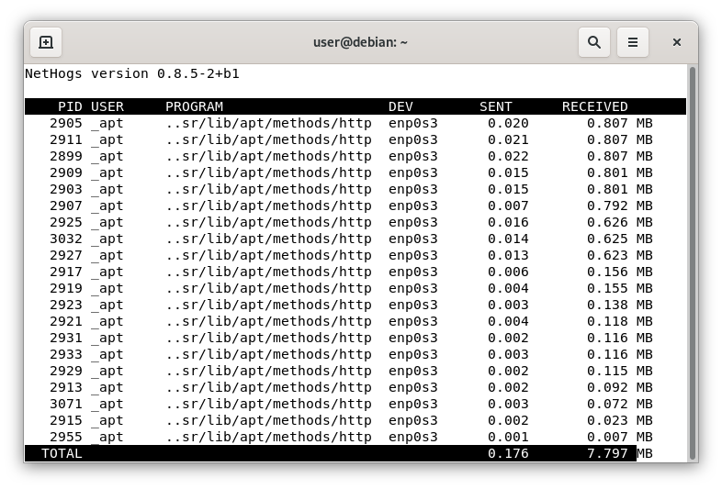The height and width of the screenshot is (489, 722).
Task: Close the terminal window
Action: tap(676, 42)
